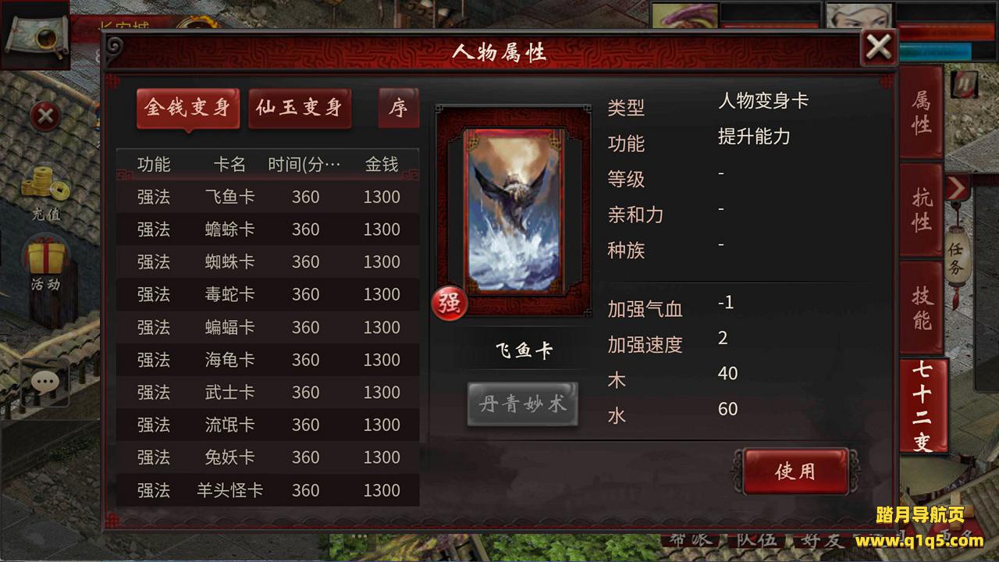This screenshot has height=562, width=999.
Task: Open the map scroll icon
Action: [34, 36]
